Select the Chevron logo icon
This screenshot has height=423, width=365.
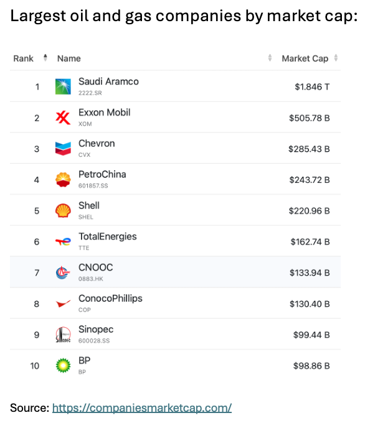63,149
